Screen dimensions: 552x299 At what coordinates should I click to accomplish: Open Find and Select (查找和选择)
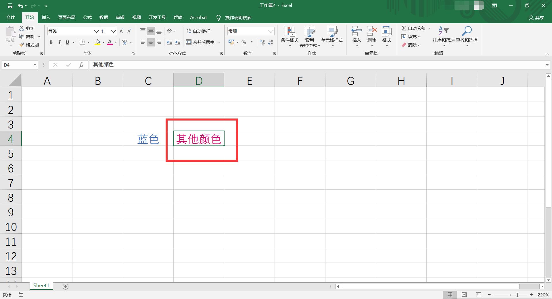click(x=467, y=37)
